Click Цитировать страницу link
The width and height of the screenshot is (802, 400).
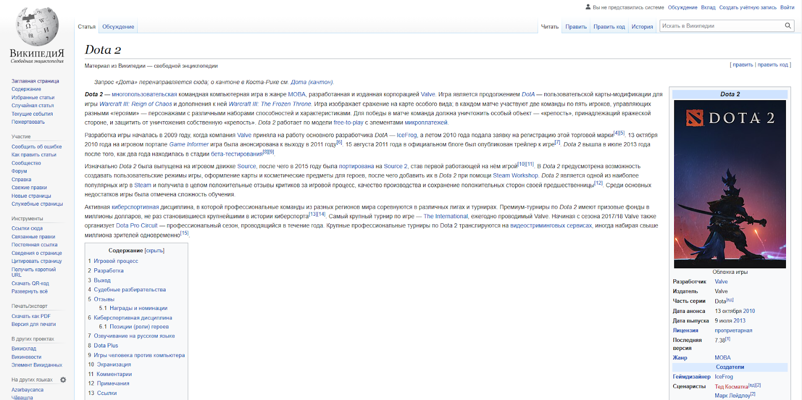point(37,261)
